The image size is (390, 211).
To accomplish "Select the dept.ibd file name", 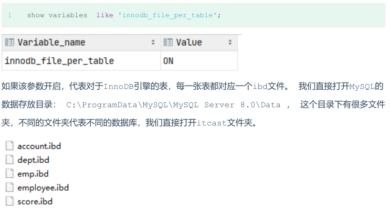I will [33, 160].
